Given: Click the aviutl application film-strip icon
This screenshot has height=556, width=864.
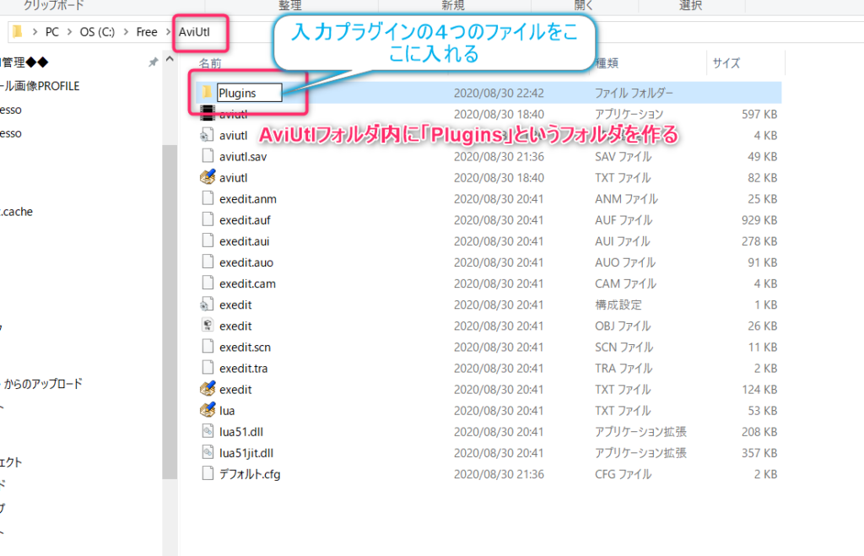Looking at the screenshot, I should pos(208,114).
